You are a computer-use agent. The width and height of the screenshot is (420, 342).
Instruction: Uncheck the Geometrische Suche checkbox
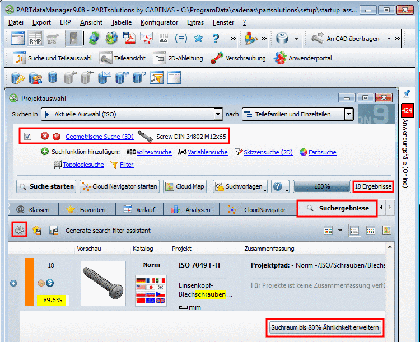27,137
